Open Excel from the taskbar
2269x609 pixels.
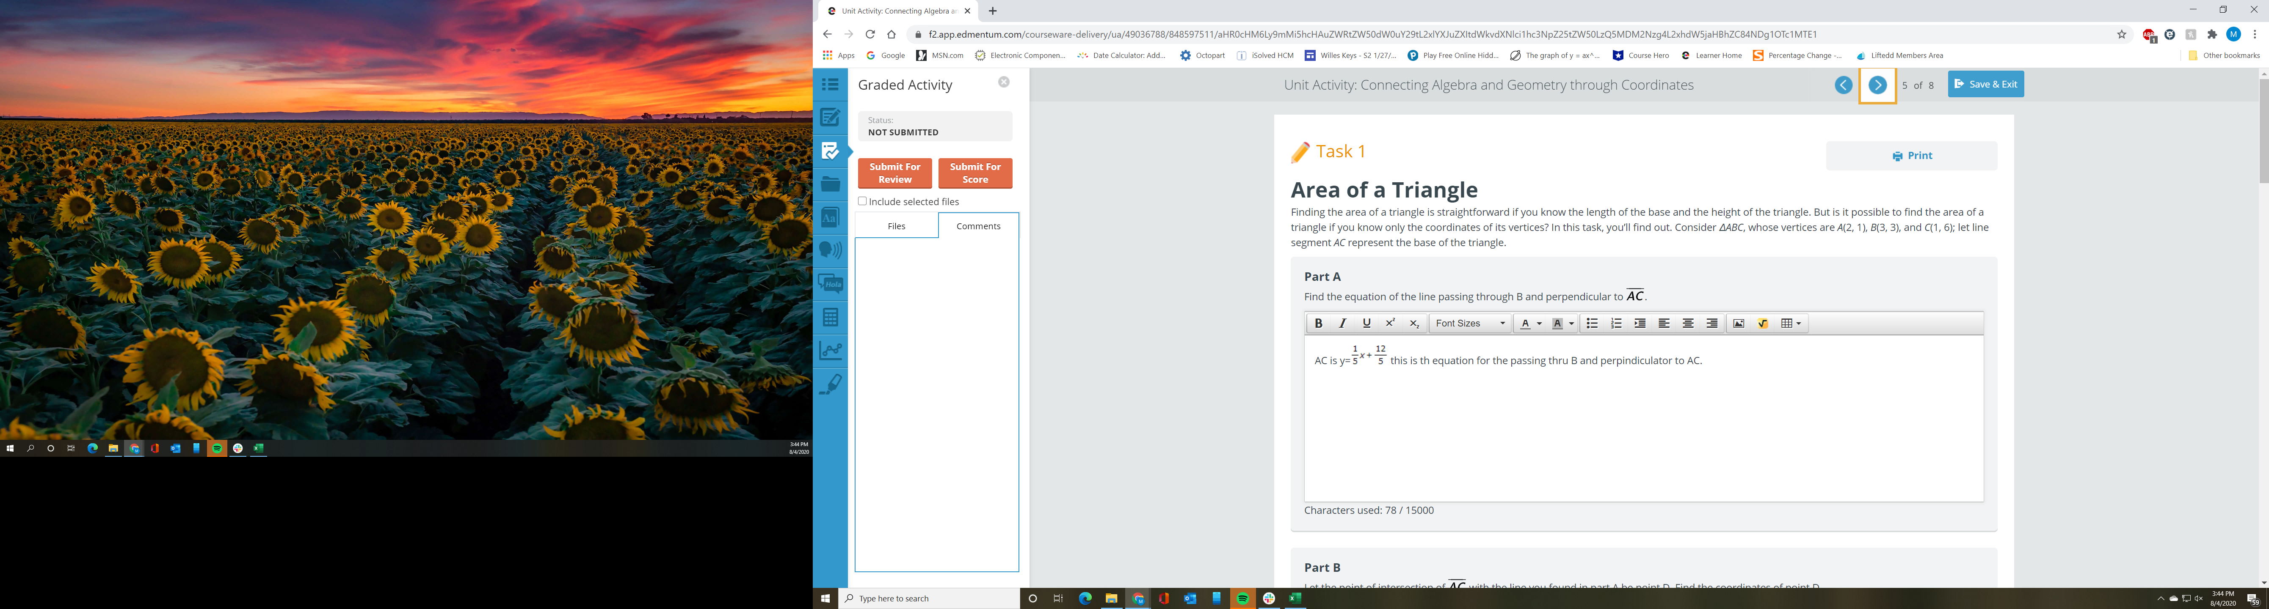point(1293,598)
